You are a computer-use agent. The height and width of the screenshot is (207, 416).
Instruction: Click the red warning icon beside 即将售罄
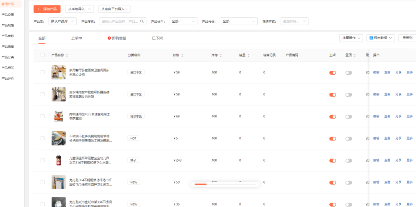tap(109, 38)
